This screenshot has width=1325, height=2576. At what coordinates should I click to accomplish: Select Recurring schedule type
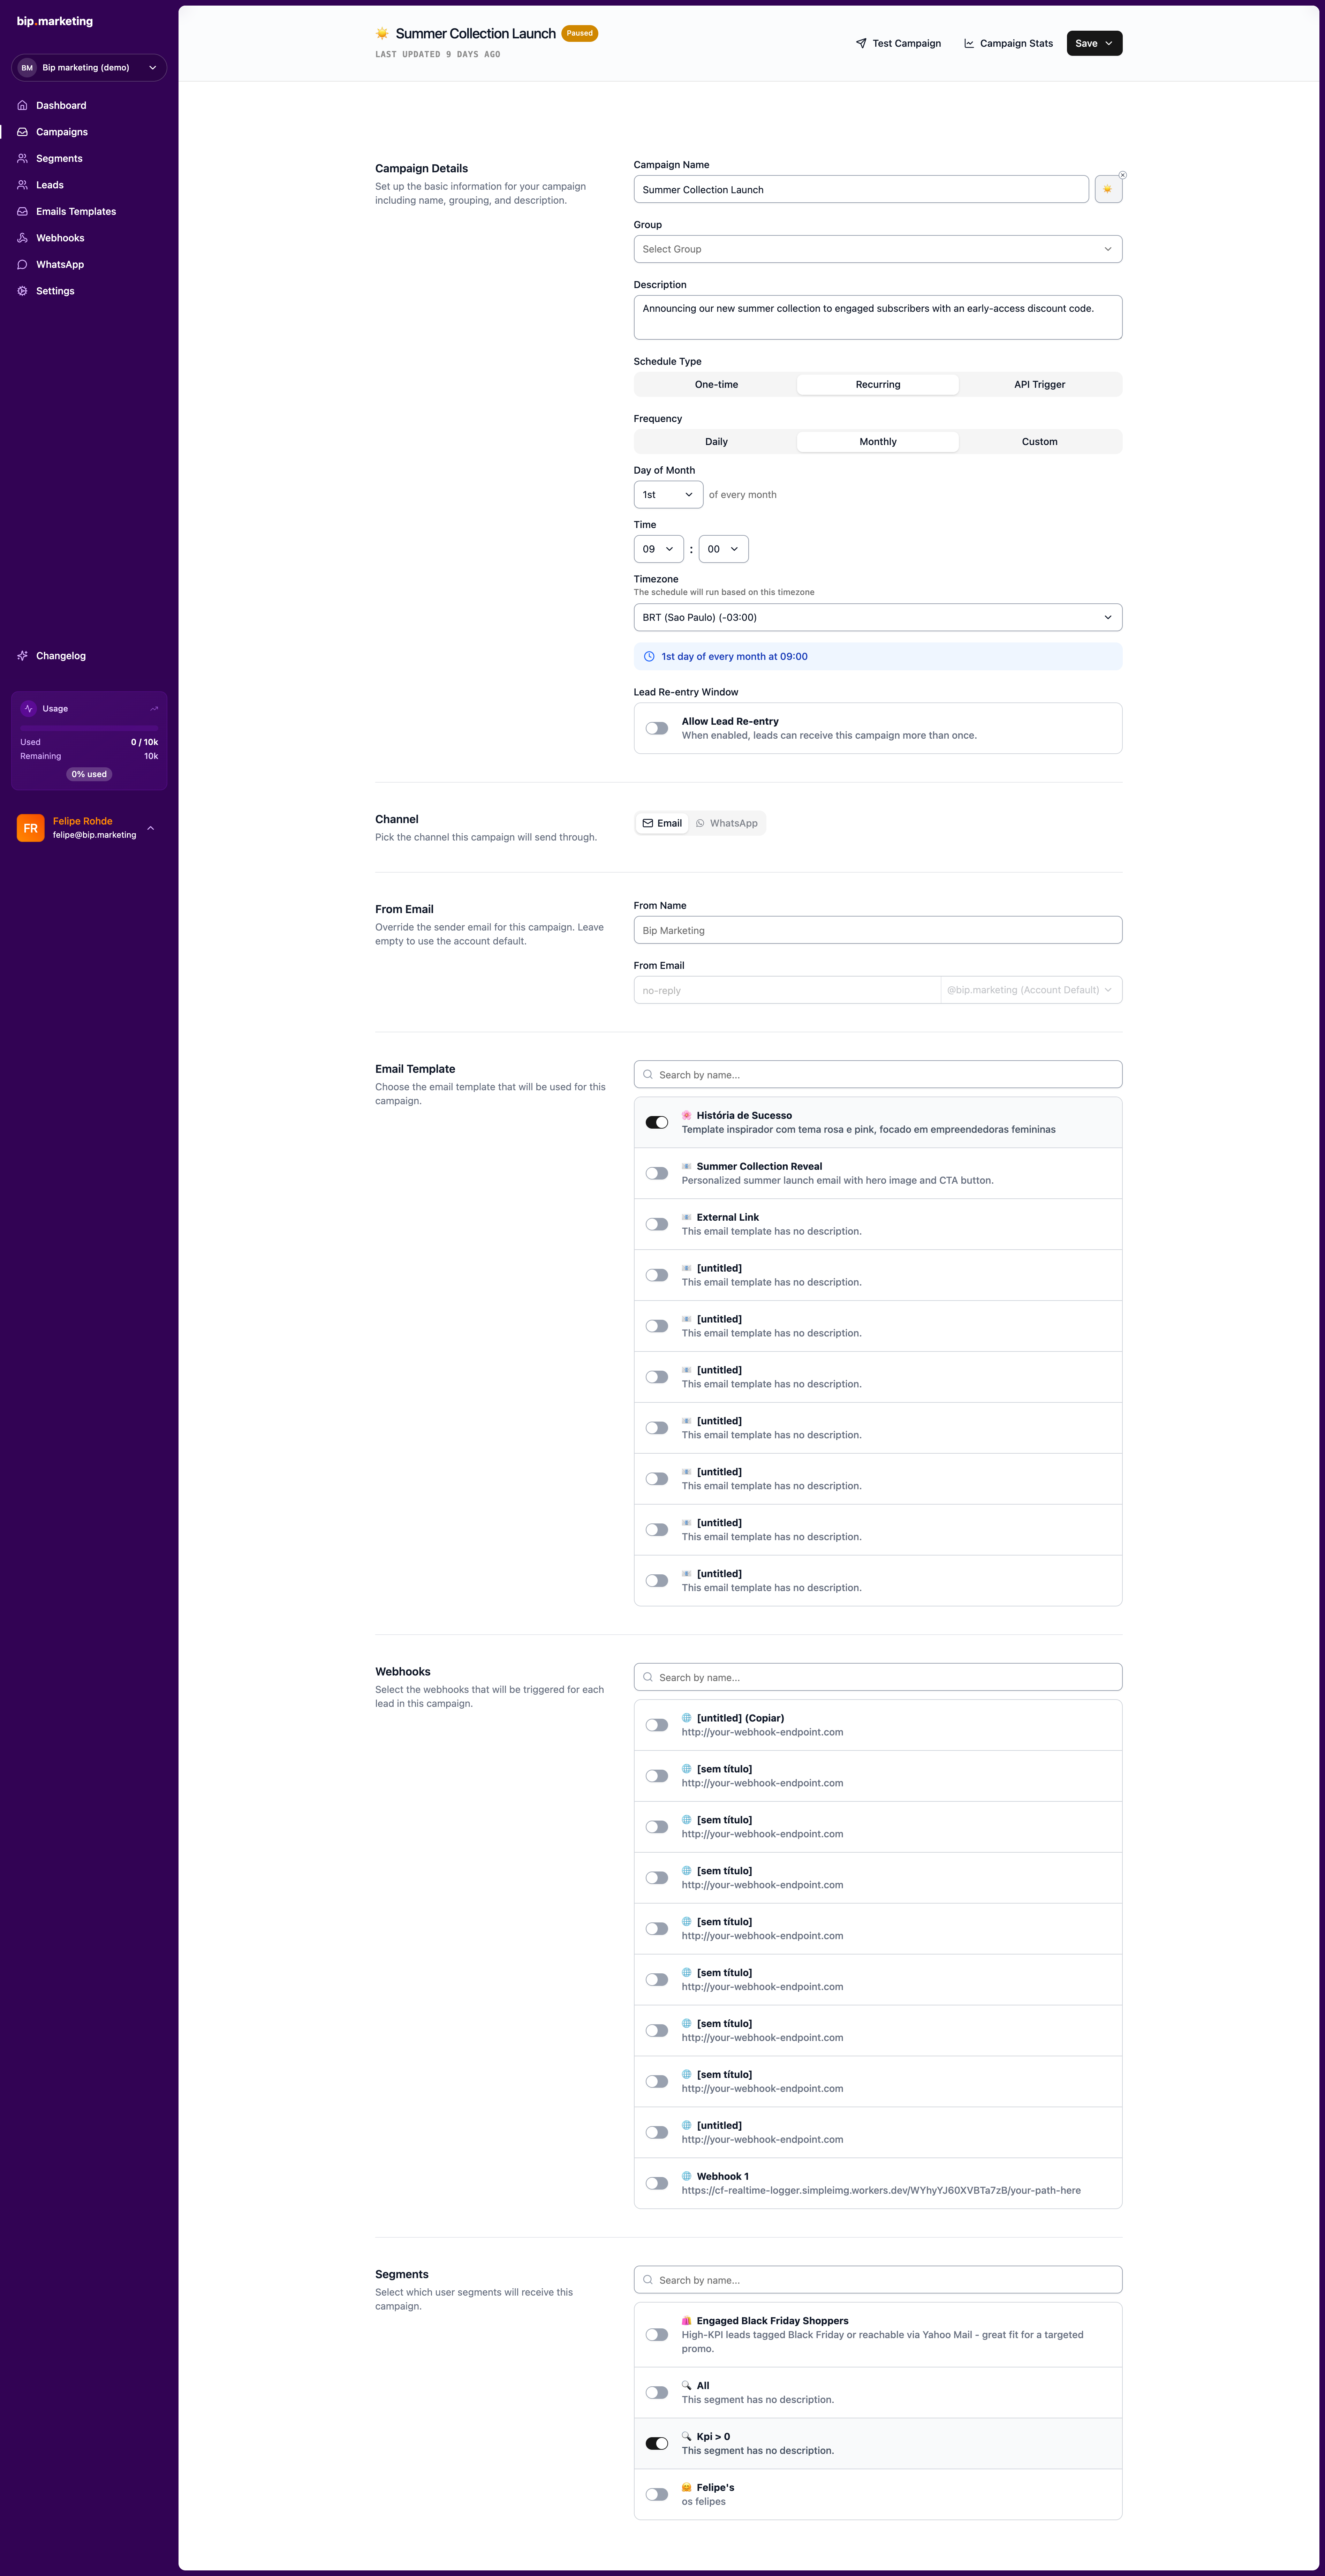pos(878,384)
